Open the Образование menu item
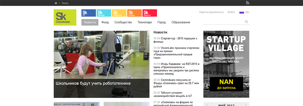 pos(181,22)
